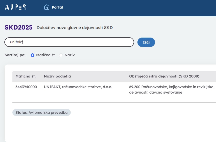Click the Status: Avtomatska prevedba badge
The width and height of the screenshot is (216, 142).
pyautogui.click(x=41, y=112)
